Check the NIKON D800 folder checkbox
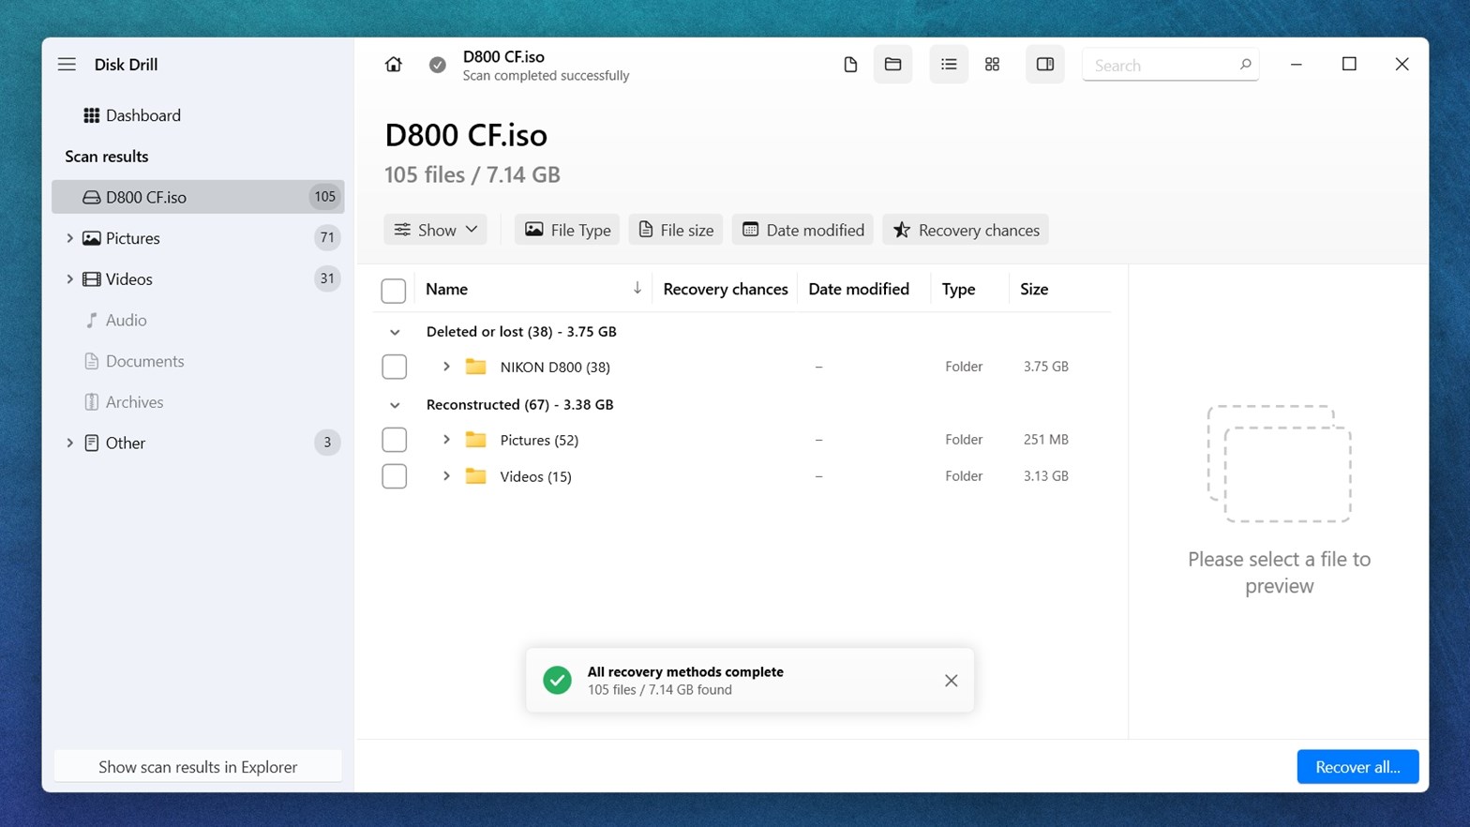Viewport: 1470px width, 827px height. pos(394,367)
